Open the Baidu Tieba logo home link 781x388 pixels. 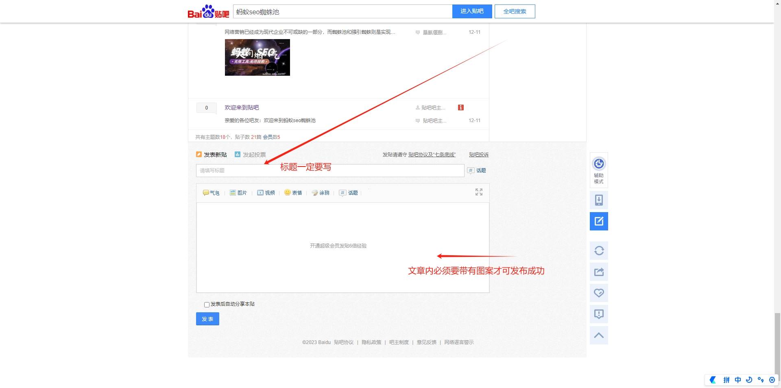coord(208,12)
